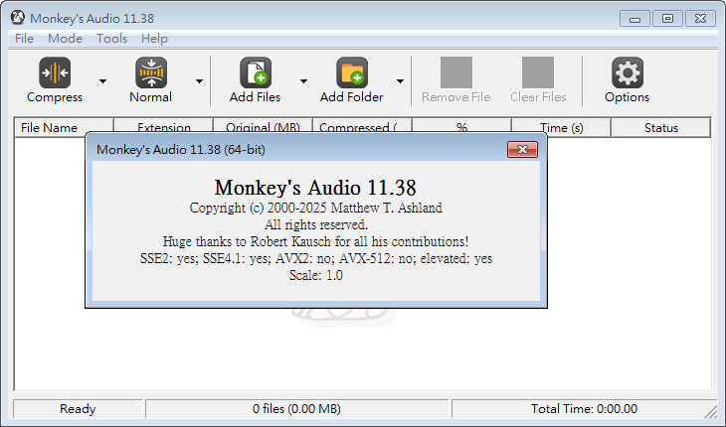Select the Normal compression level icon

[x=151, y=72]
